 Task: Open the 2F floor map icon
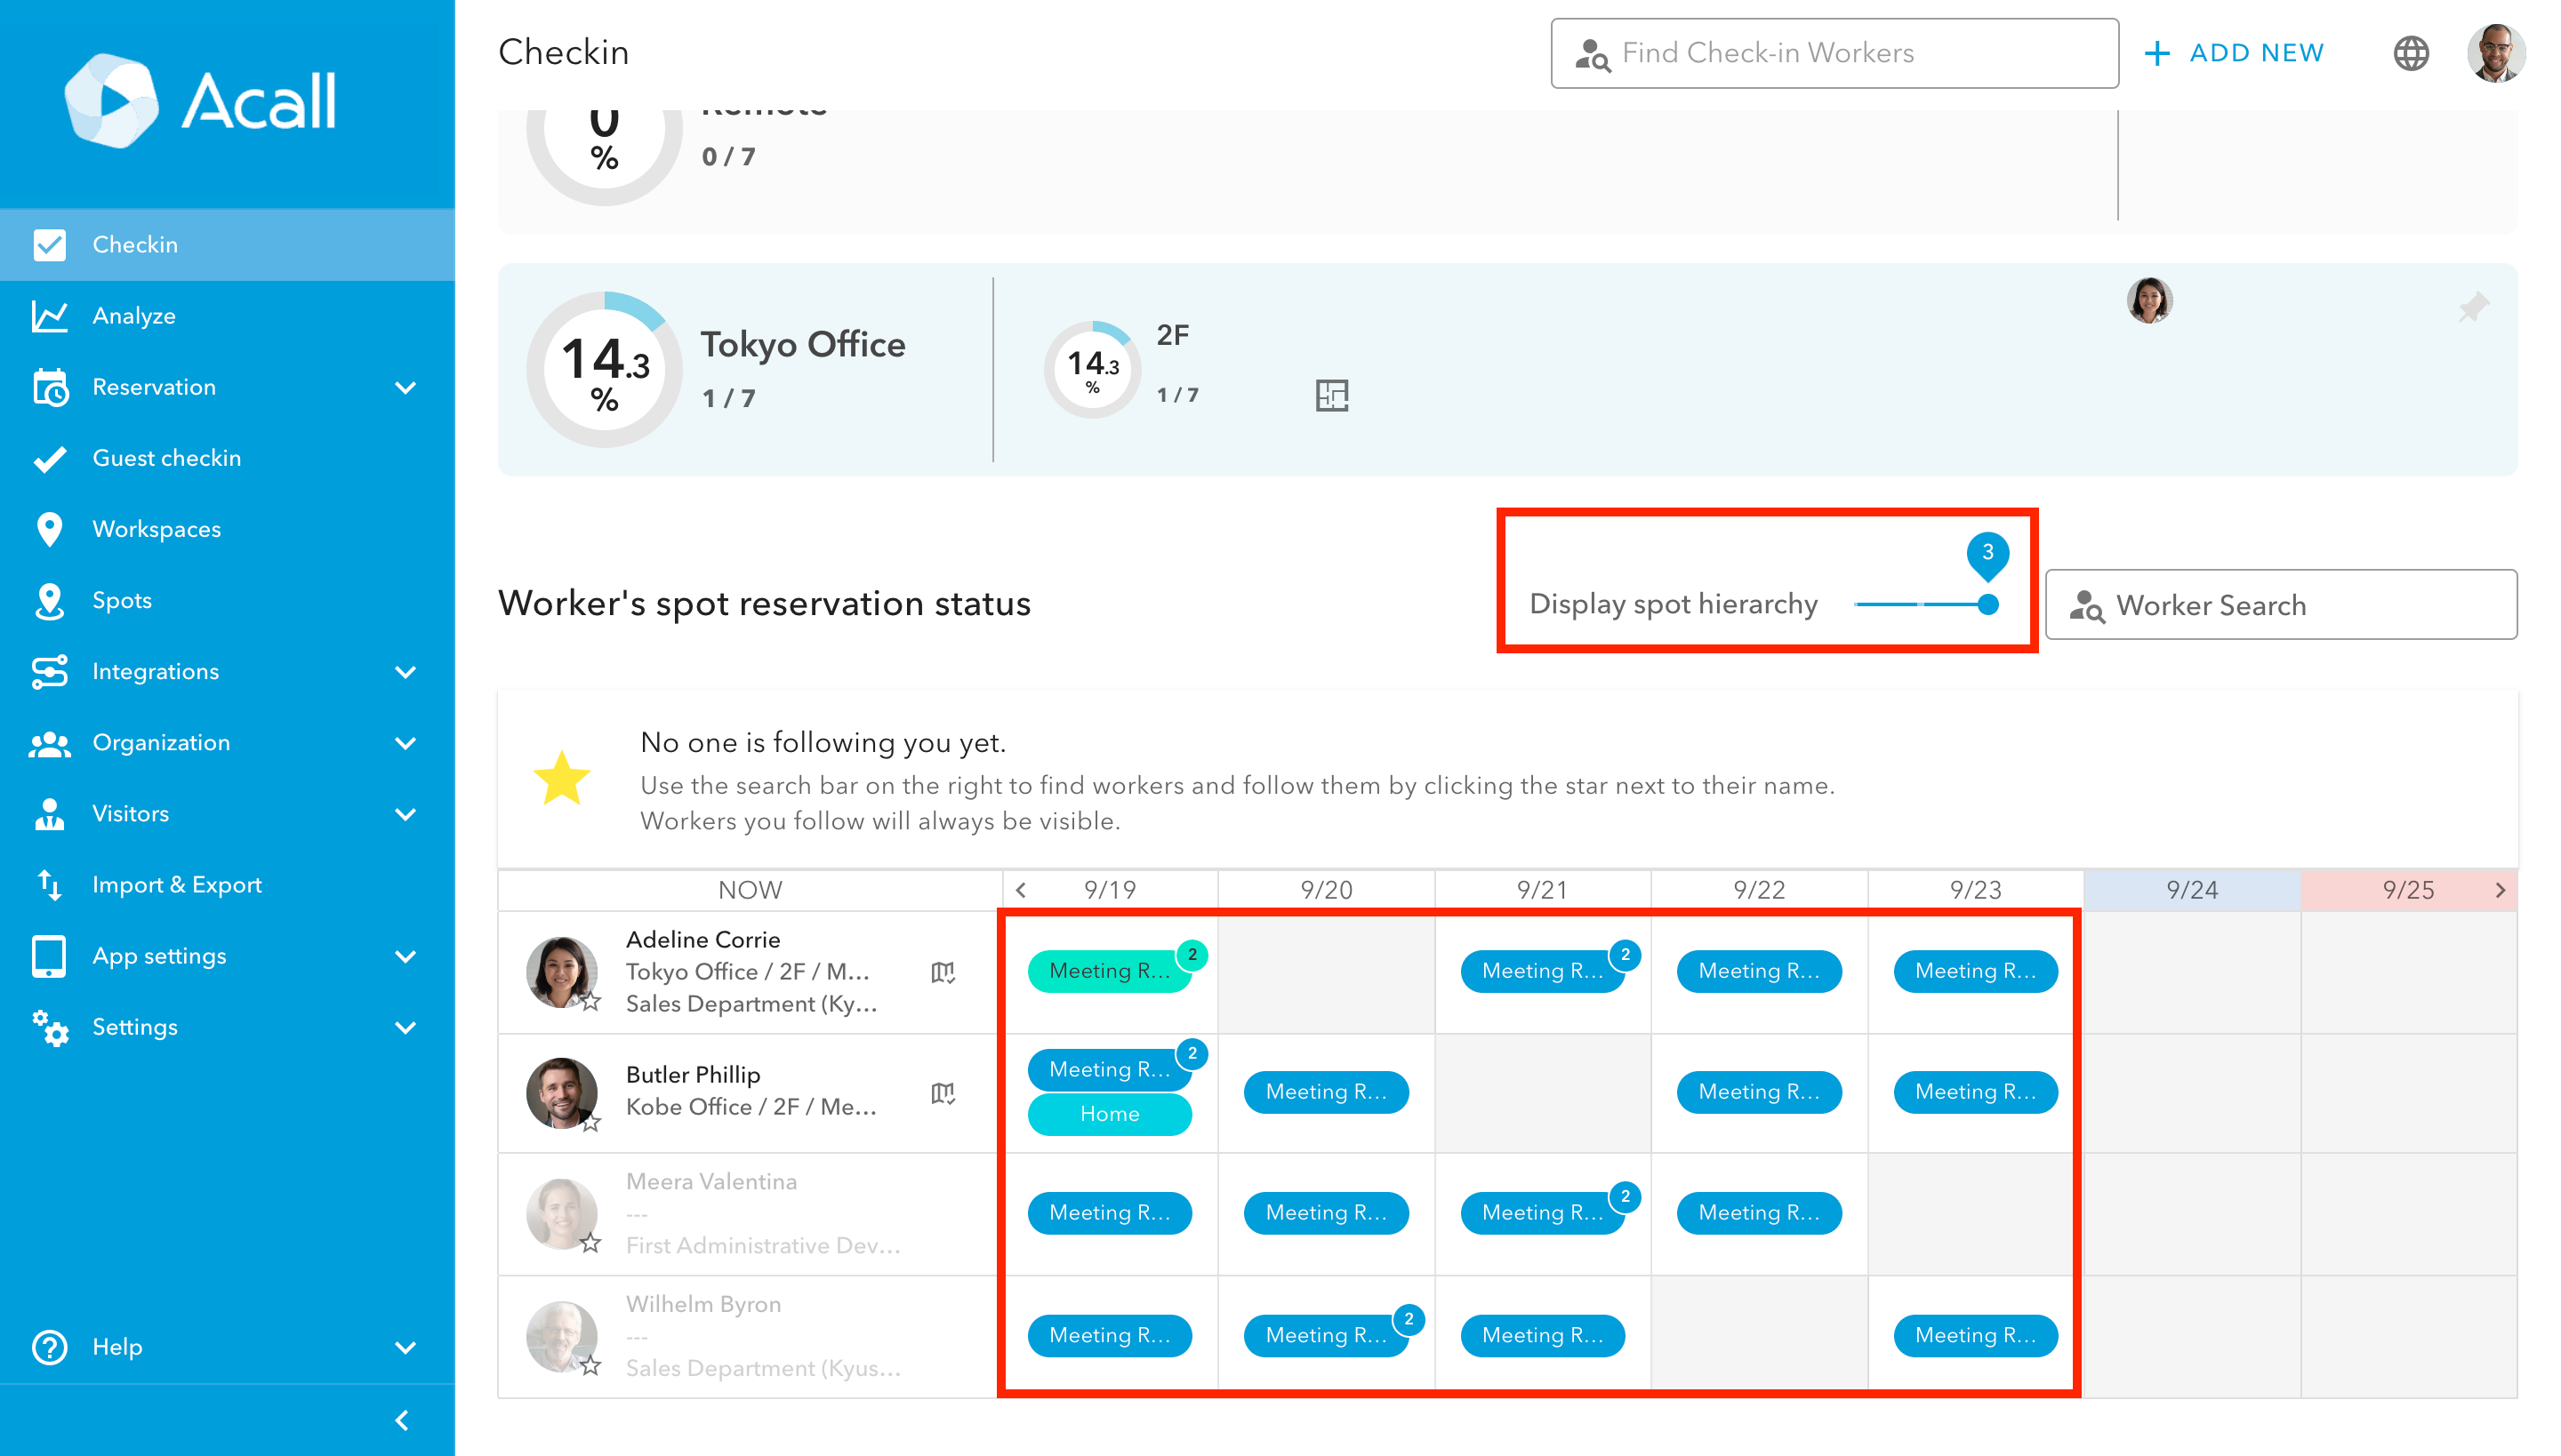1331,395
